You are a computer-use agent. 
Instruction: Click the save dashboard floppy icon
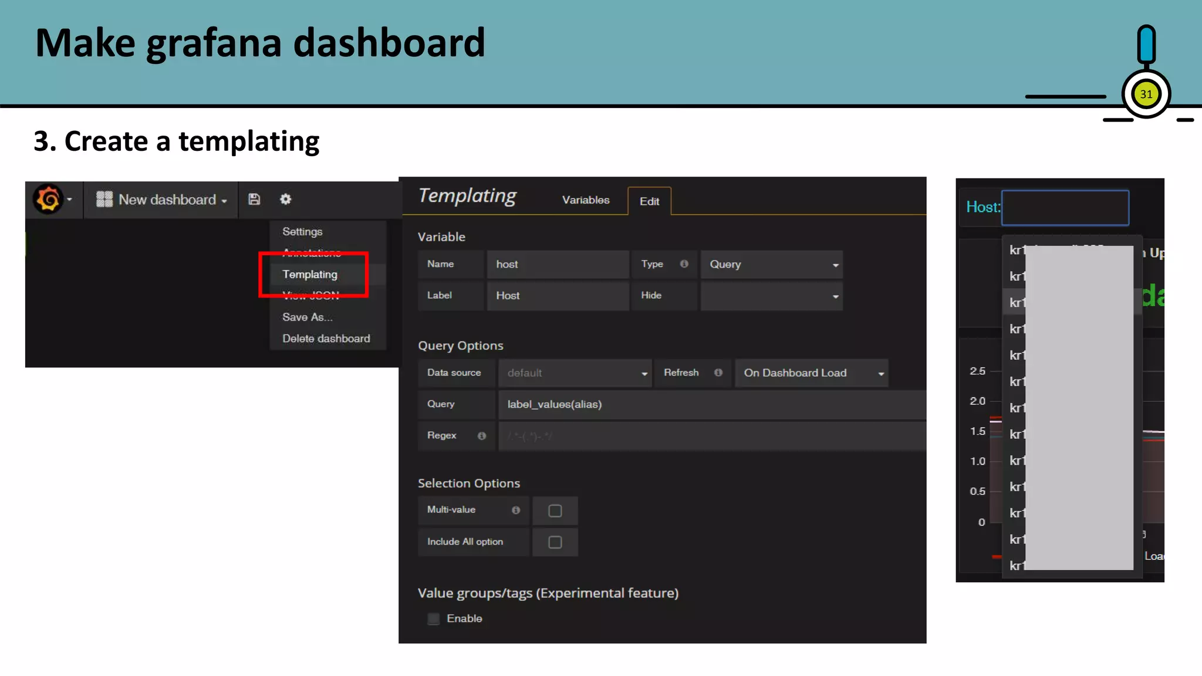[254, 200]
